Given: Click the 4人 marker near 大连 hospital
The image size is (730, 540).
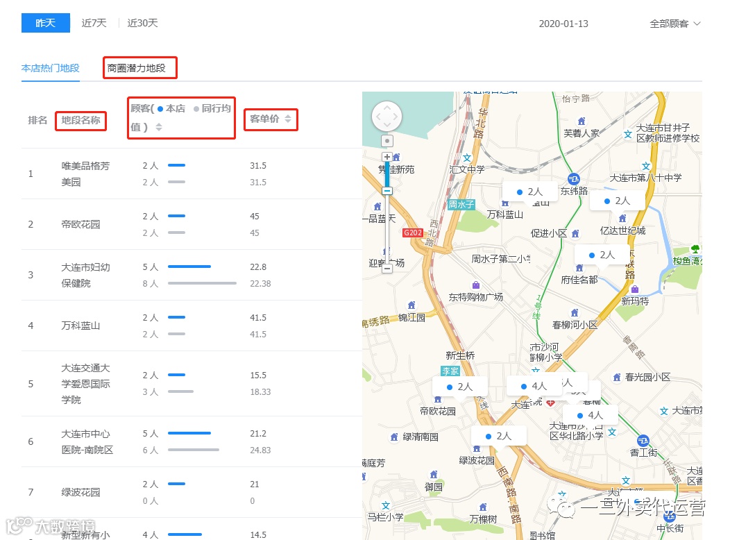Looking at the screenshot, I should (x=534, y=386).
